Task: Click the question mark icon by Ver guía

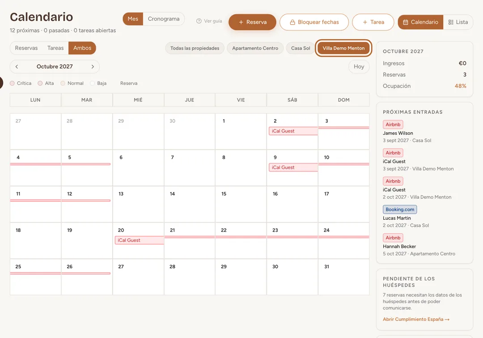Action: point(199,21)
